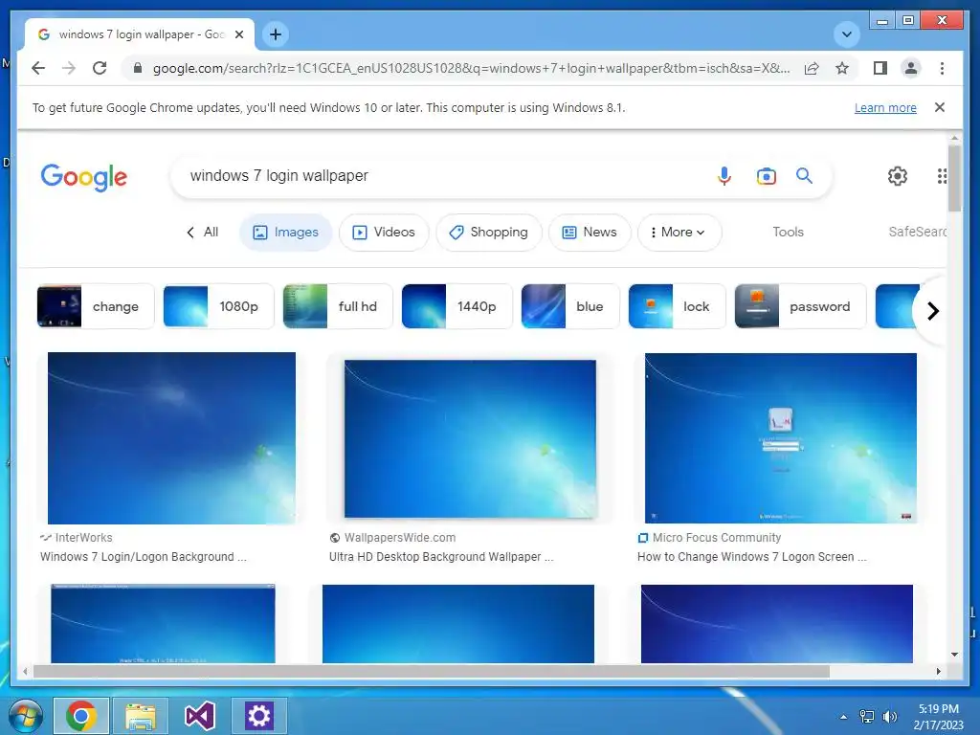This screenshot has width=980, height=735.
Task: Select the Images tab
Action: point(285,233)
